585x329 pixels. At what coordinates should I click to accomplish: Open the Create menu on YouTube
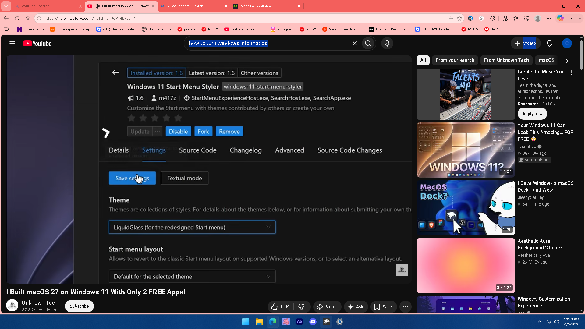[x=526, y=43]
